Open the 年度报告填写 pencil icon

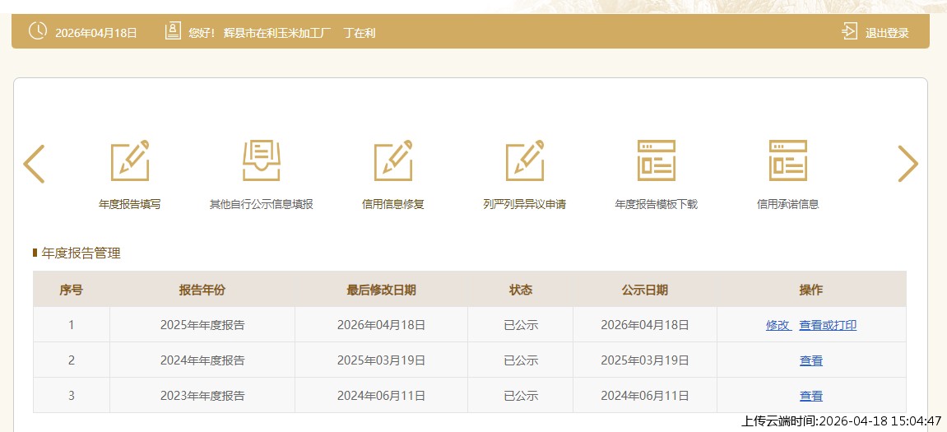(130, 160)
